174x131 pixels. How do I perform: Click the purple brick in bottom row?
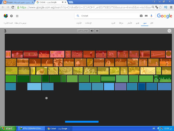tap(121, 87)
